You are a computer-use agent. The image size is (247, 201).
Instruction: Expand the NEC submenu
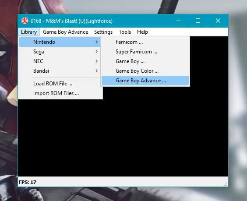coord(60,61)
